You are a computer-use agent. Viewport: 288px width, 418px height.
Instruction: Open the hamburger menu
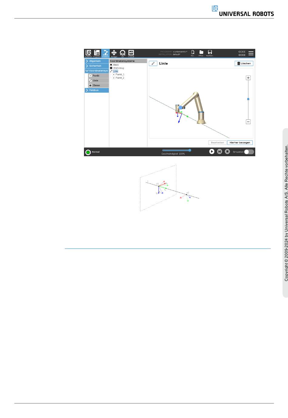251,53
